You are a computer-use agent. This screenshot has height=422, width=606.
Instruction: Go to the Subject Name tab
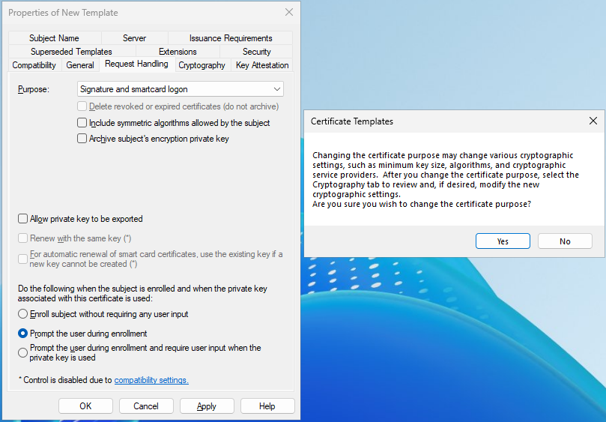(54, 38)
